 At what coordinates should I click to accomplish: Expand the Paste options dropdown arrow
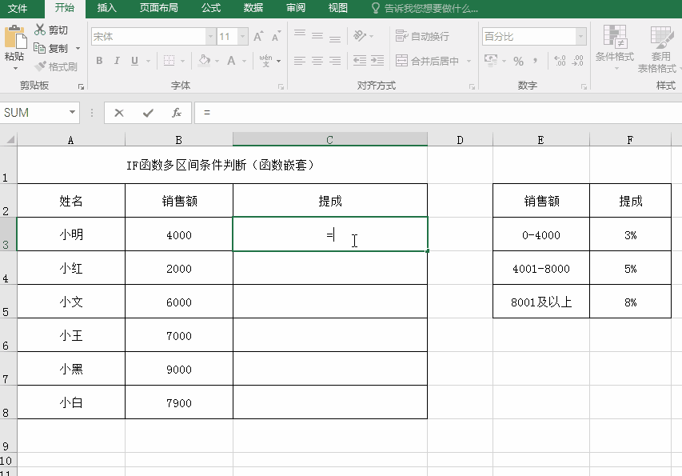15,68
